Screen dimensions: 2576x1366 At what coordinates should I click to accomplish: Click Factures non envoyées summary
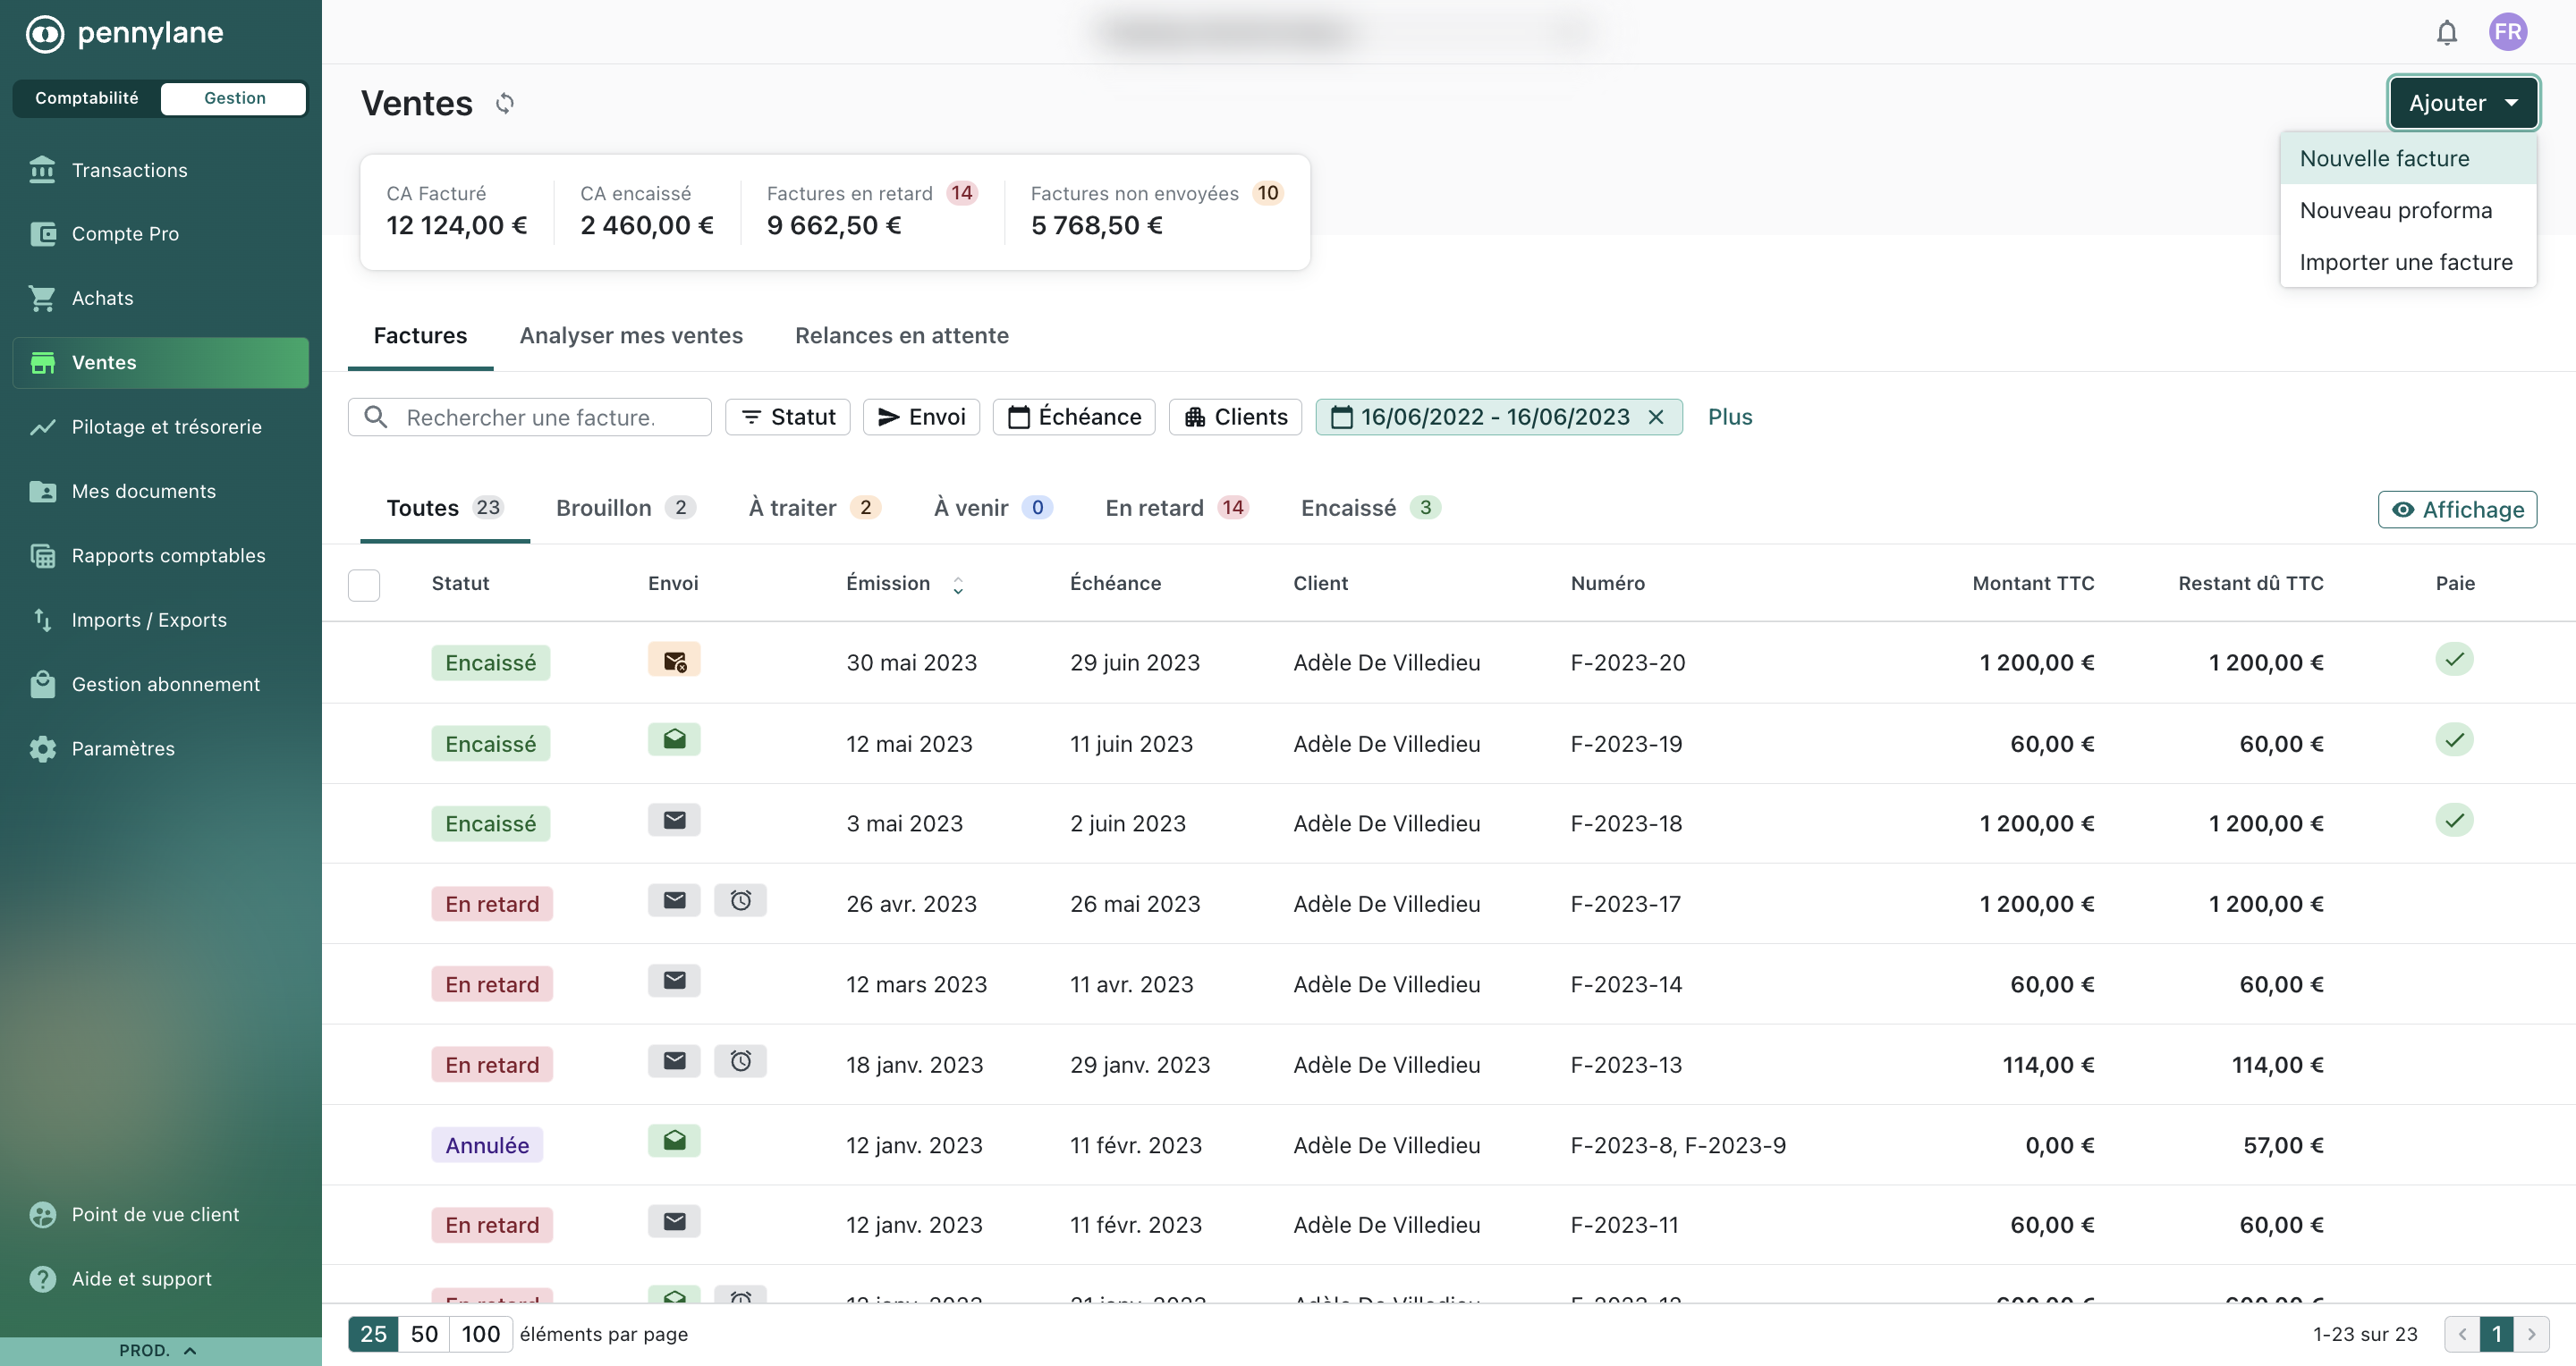coord(1157,211)
